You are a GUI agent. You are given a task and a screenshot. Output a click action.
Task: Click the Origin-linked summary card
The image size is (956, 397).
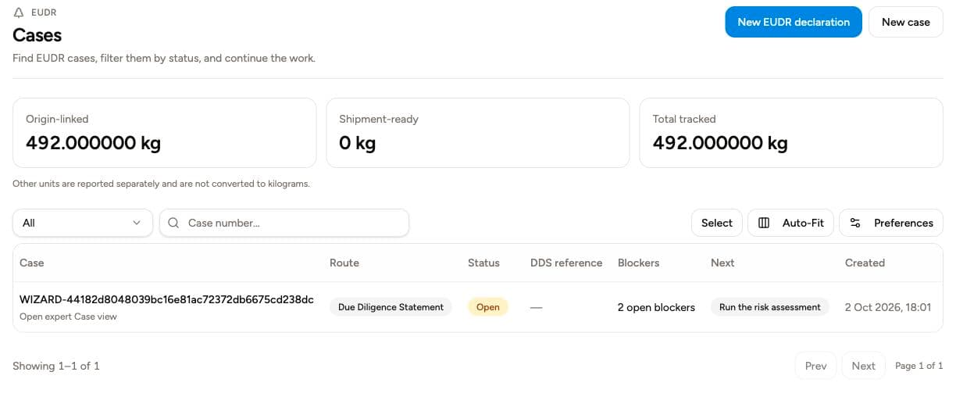[164, 133]
